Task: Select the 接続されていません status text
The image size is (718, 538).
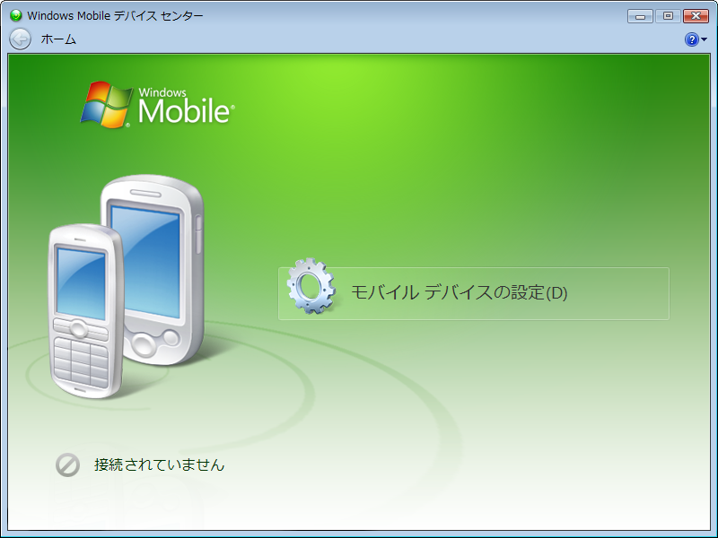Action: (160, 464)
